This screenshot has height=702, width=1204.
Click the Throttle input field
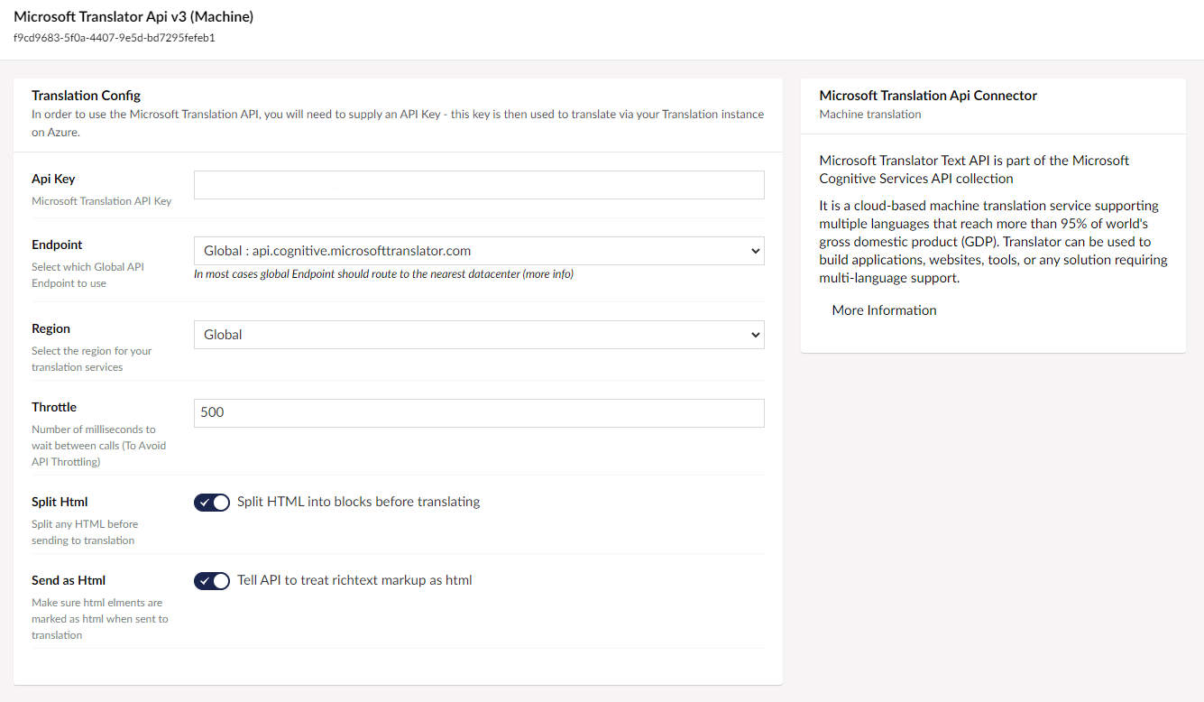(x=479, y=413)
